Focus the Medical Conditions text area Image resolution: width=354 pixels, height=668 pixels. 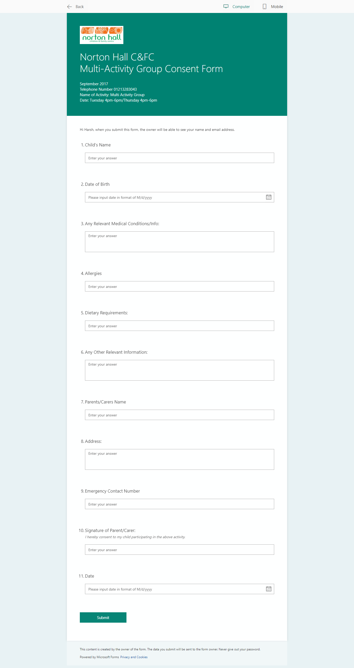180,242
